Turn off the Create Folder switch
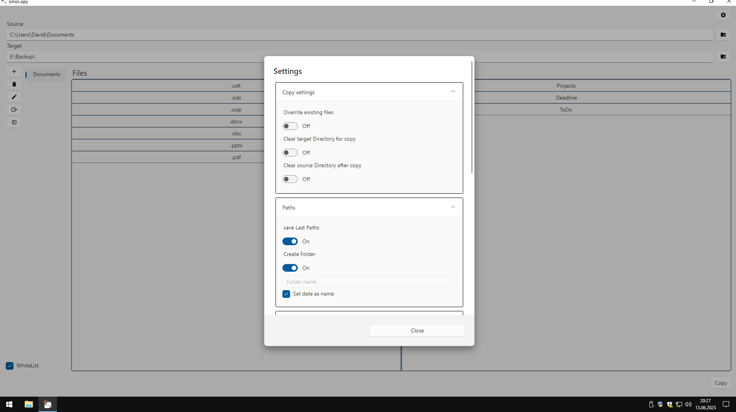 pyautogui.click(x=290, y=268)
